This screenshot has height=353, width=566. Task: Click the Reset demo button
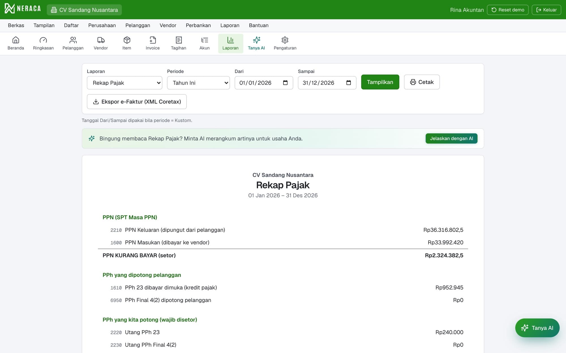point(508,10)
